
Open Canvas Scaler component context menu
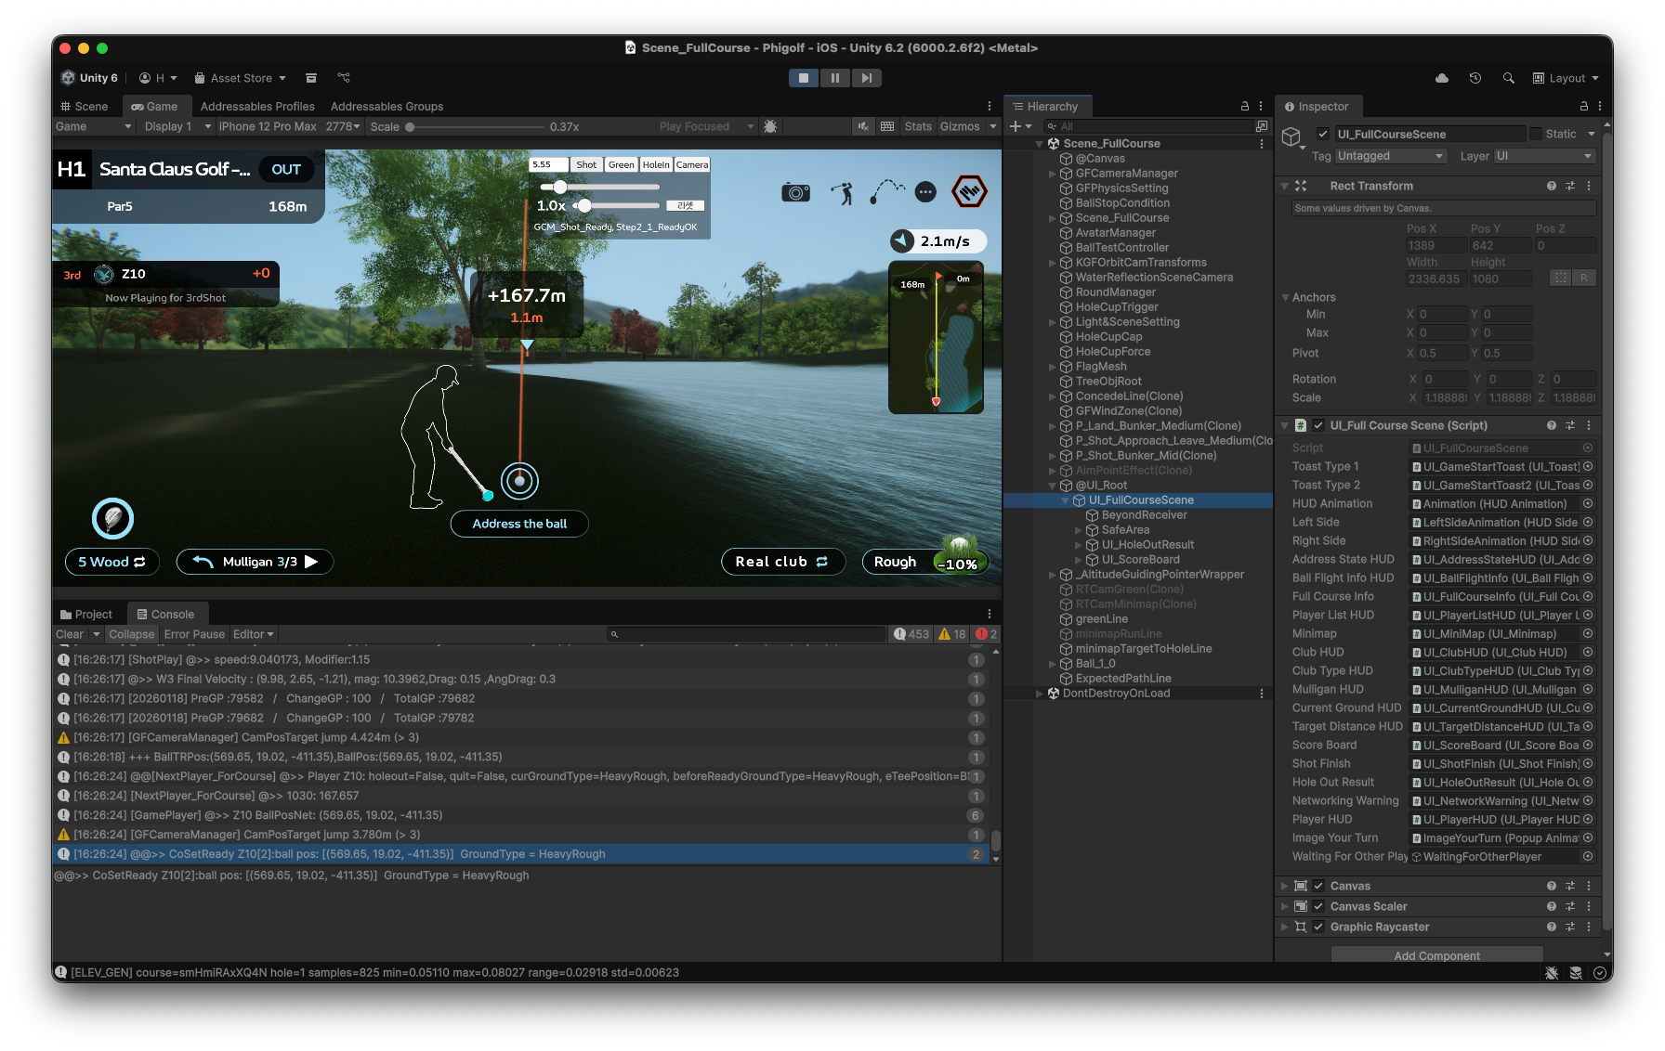pos(1589,906)
